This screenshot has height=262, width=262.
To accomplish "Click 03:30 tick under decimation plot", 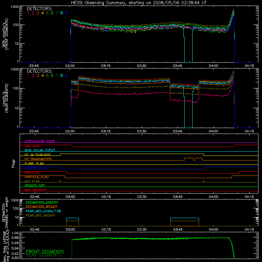I will click(x=142, y=230).
